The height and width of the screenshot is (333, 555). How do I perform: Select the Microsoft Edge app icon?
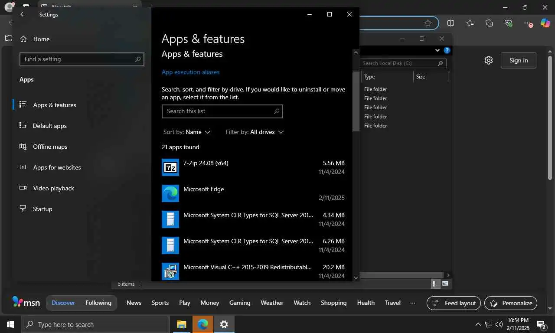coord(170,193)
